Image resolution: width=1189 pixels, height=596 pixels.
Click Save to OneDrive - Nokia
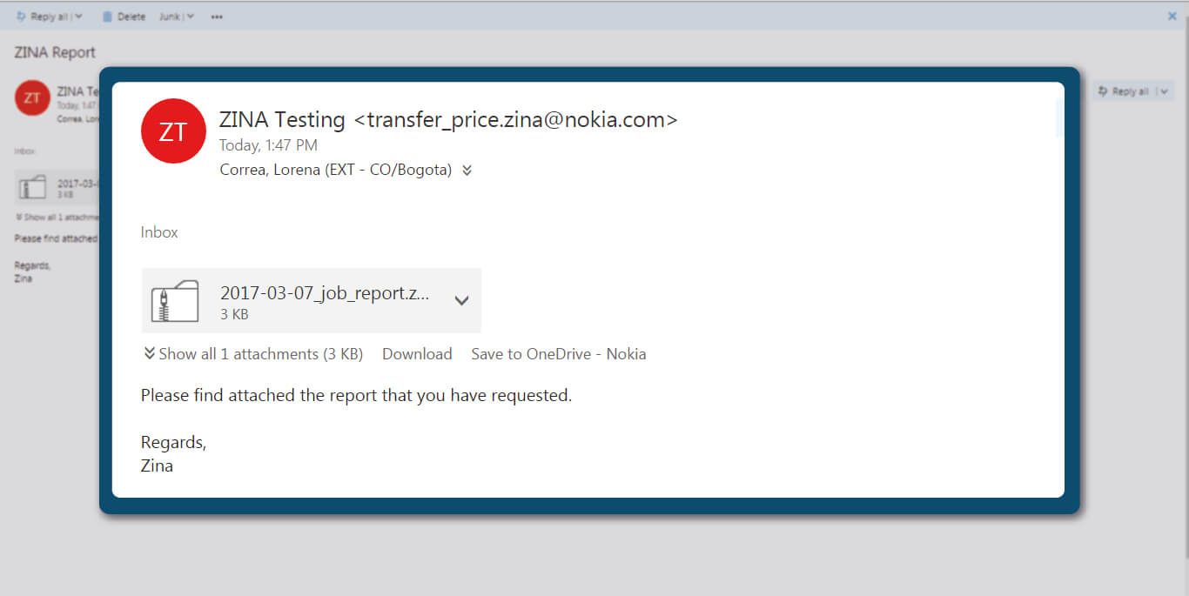point(559,354)
